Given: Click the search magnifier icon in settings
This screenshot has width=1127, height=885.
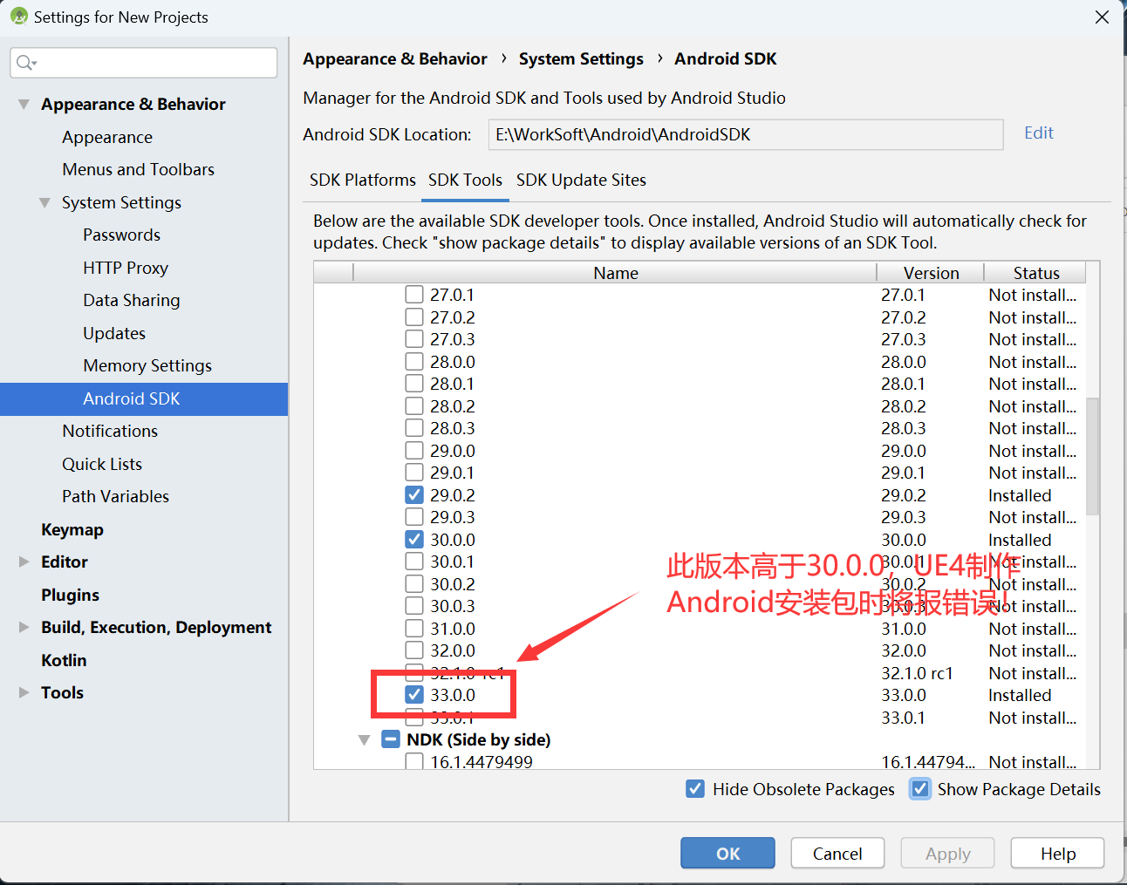Looking at the screenshot, I should click(x=26, y=63).
